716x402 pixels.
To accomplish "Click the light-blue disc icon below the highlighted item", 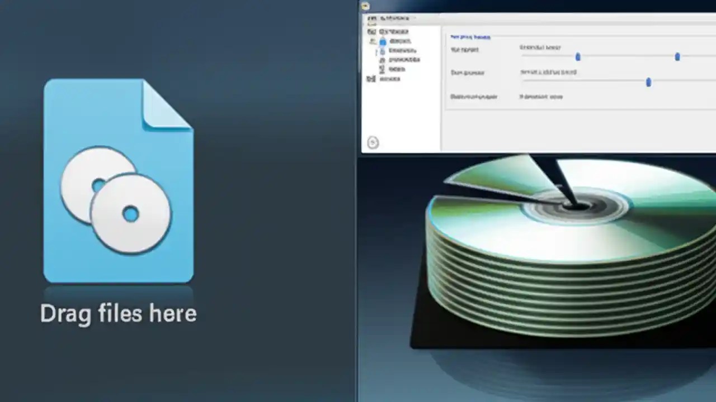I will pyautogui.click(x=381, y=51).
